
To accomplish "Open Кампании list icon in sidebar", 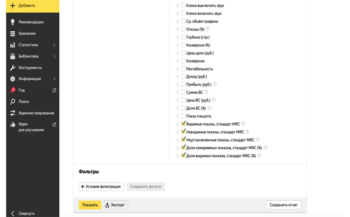I will (x=13, y=34).
